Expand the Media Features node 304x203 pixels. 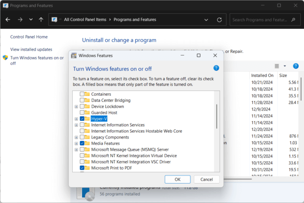click(76, 143)
